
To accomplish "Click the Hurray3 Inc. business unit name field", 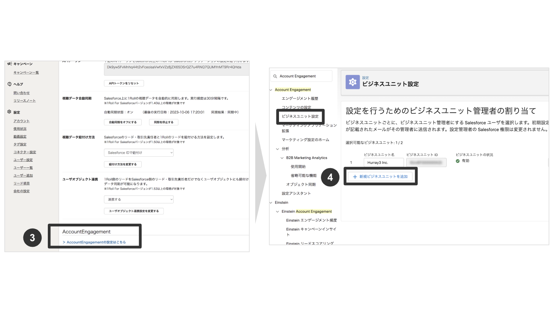I will 384,162.
